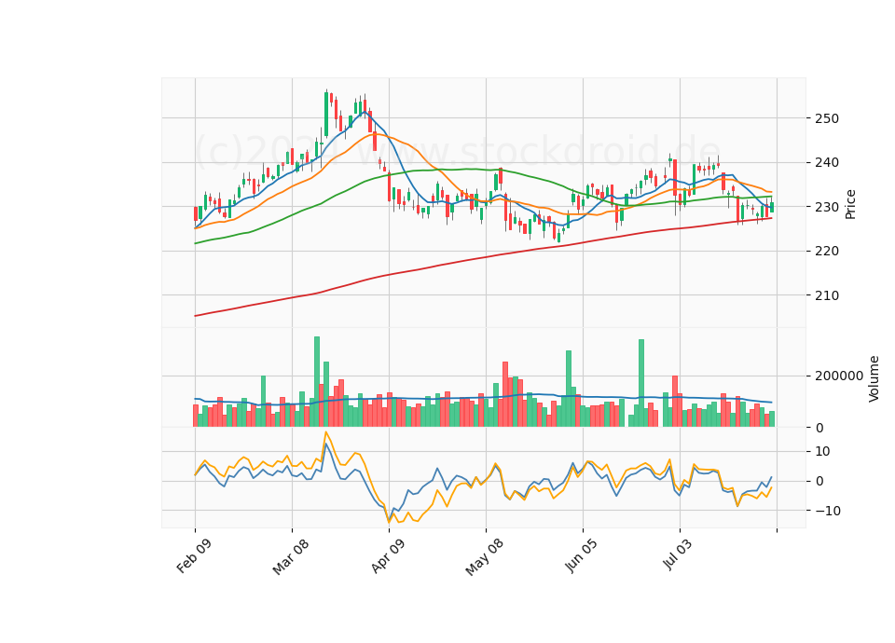Click the tallest green volume bar in March
The height and width of the screenshot is (643, 895).
click(x=317, y=382)
